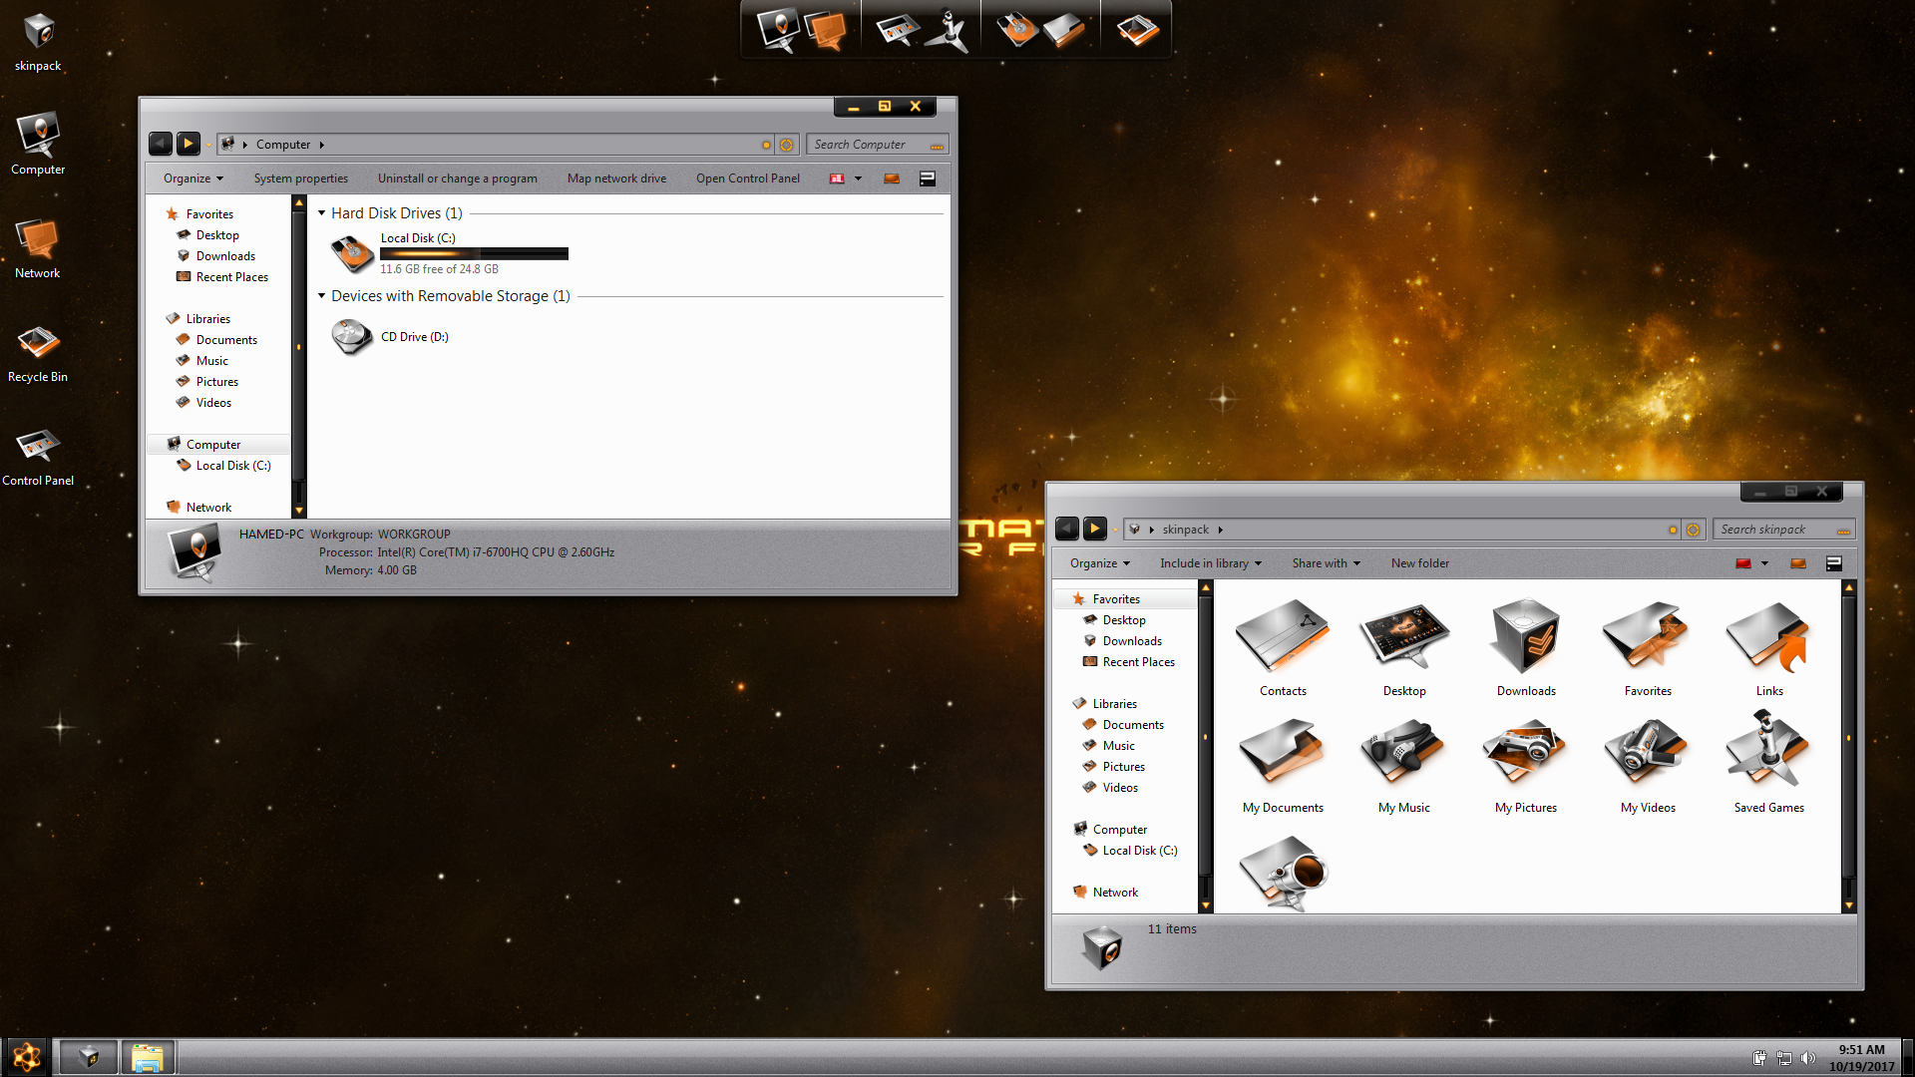
Task: Click the volume speaker icon in the tray
Action: coord(1807,1058)
